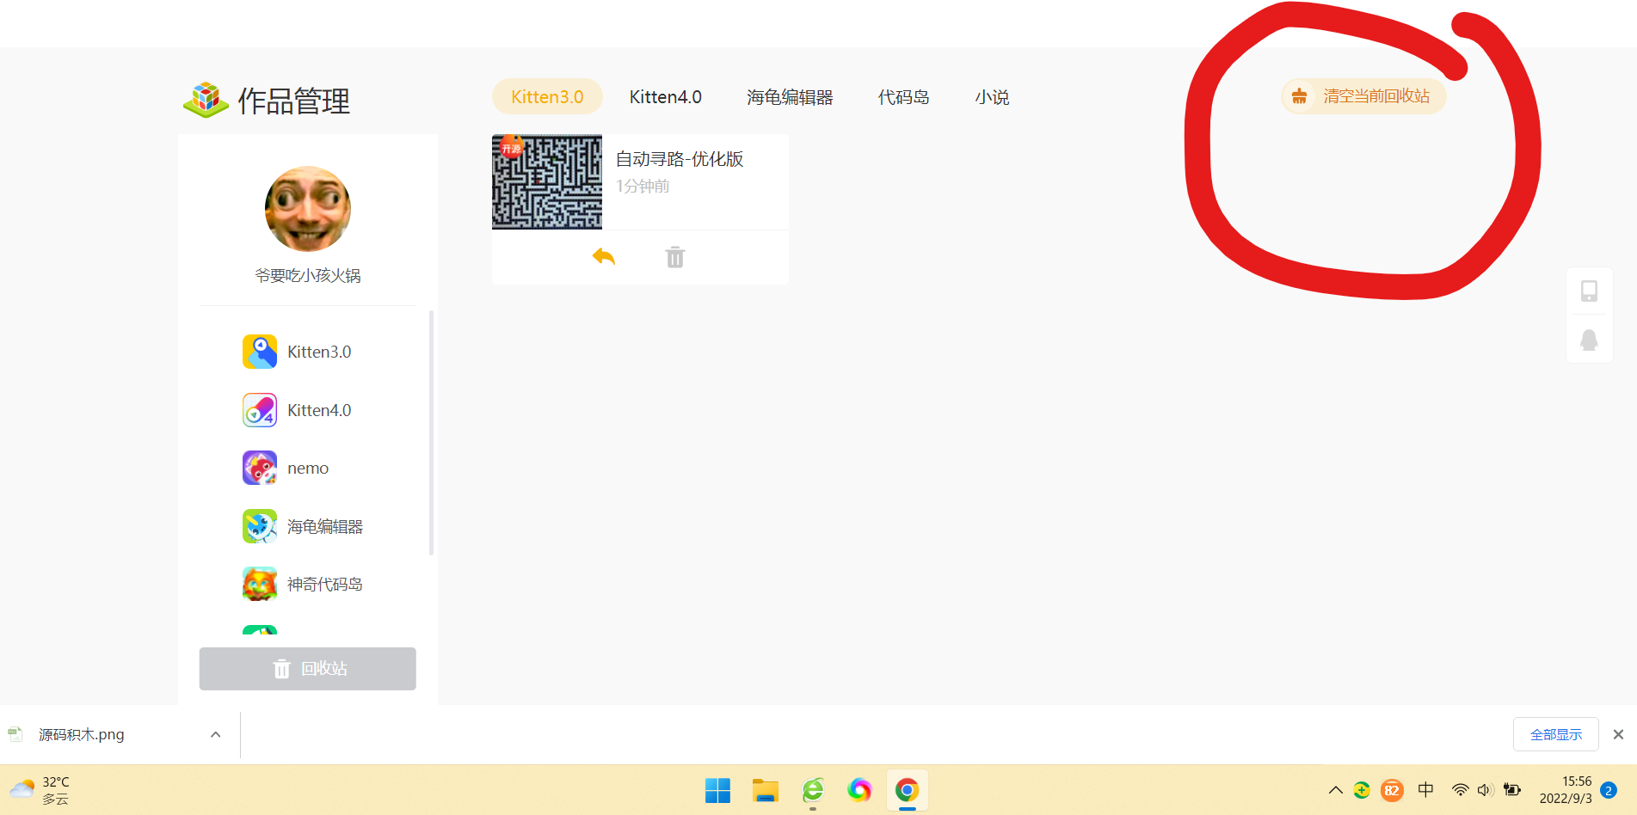Close the downloads bar
Viewport: 1637px width, 815px height.
[x=1618, y=734]
